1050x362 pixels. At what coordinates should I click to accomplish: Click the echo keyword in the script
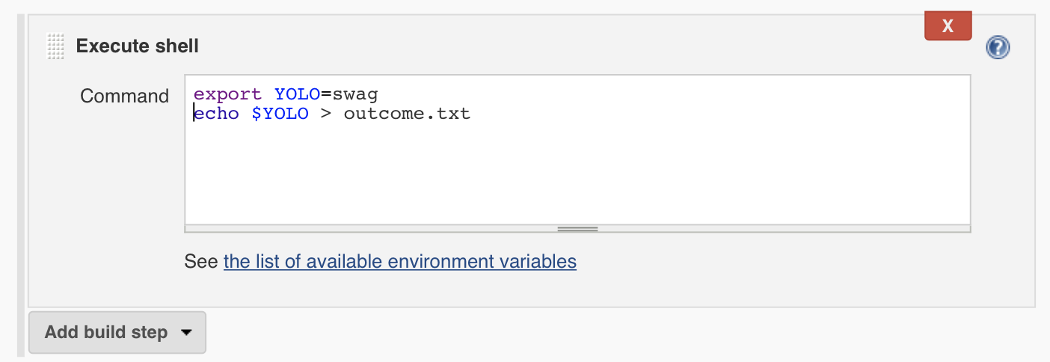pos(217,114)
